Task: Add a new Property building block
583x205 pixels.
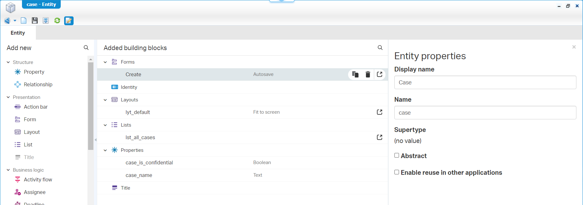Action: point(34,72)
